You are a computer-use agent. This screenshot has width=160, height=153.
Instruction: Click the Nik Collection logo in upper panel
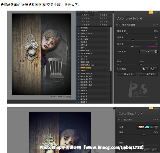[154, 12]
